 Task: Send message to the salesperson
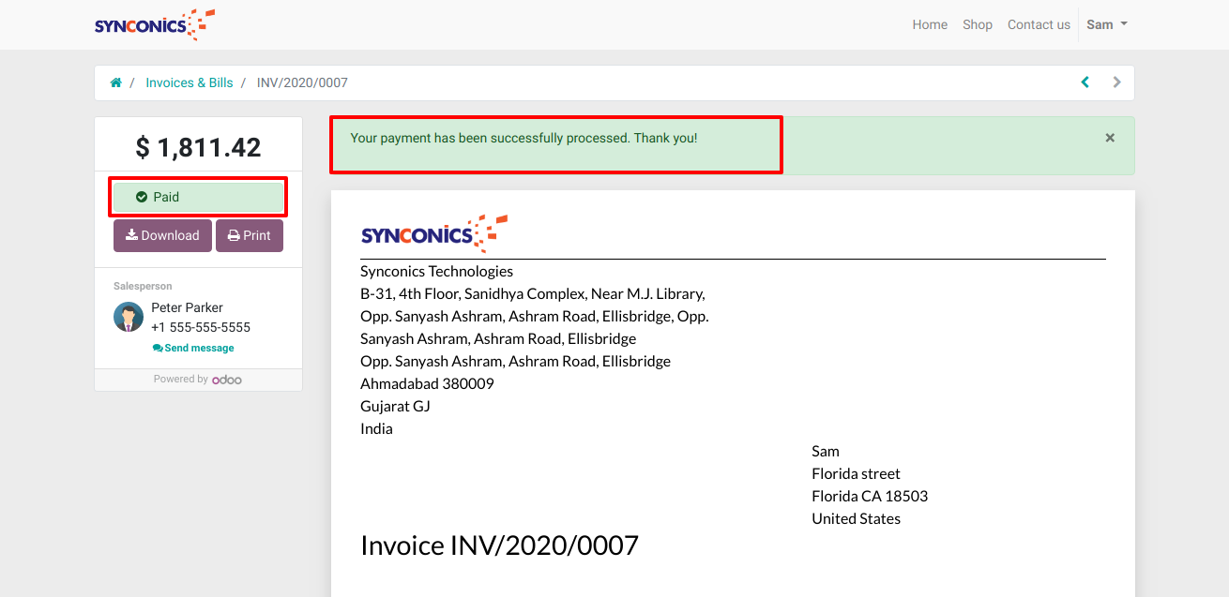click(193, 348)
